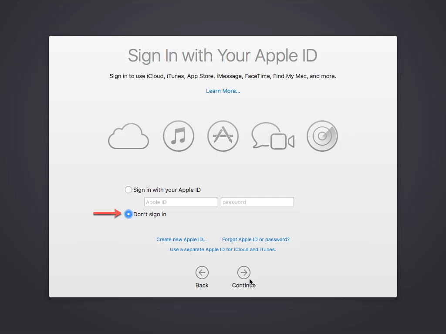Click the Find My Mac radar icon

point(322,136)
